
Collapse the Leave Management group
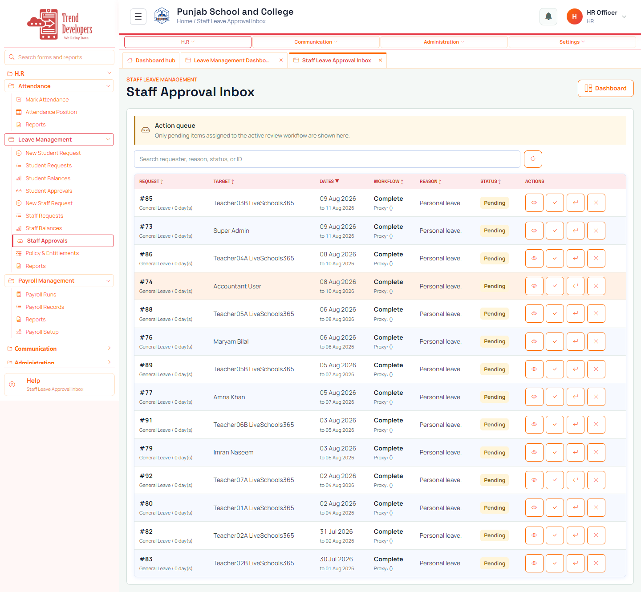tap(59, 139)
